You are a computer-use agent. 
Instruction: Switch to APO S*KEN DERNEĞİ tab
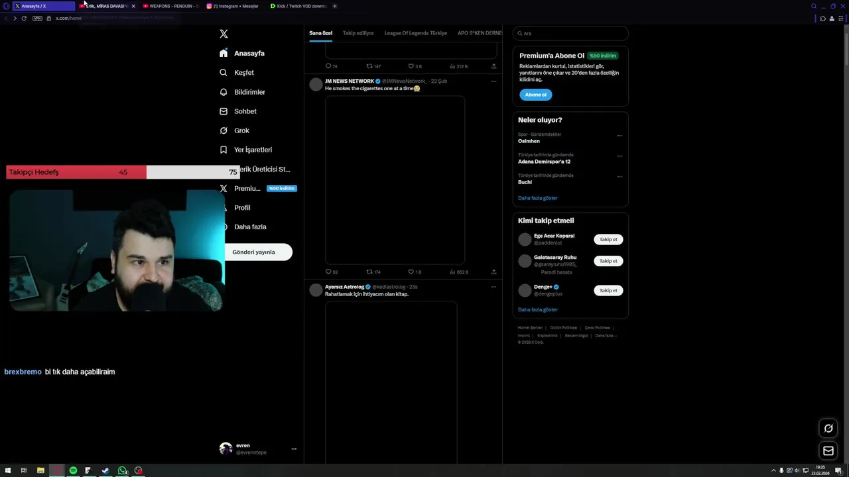pos(480,33)
